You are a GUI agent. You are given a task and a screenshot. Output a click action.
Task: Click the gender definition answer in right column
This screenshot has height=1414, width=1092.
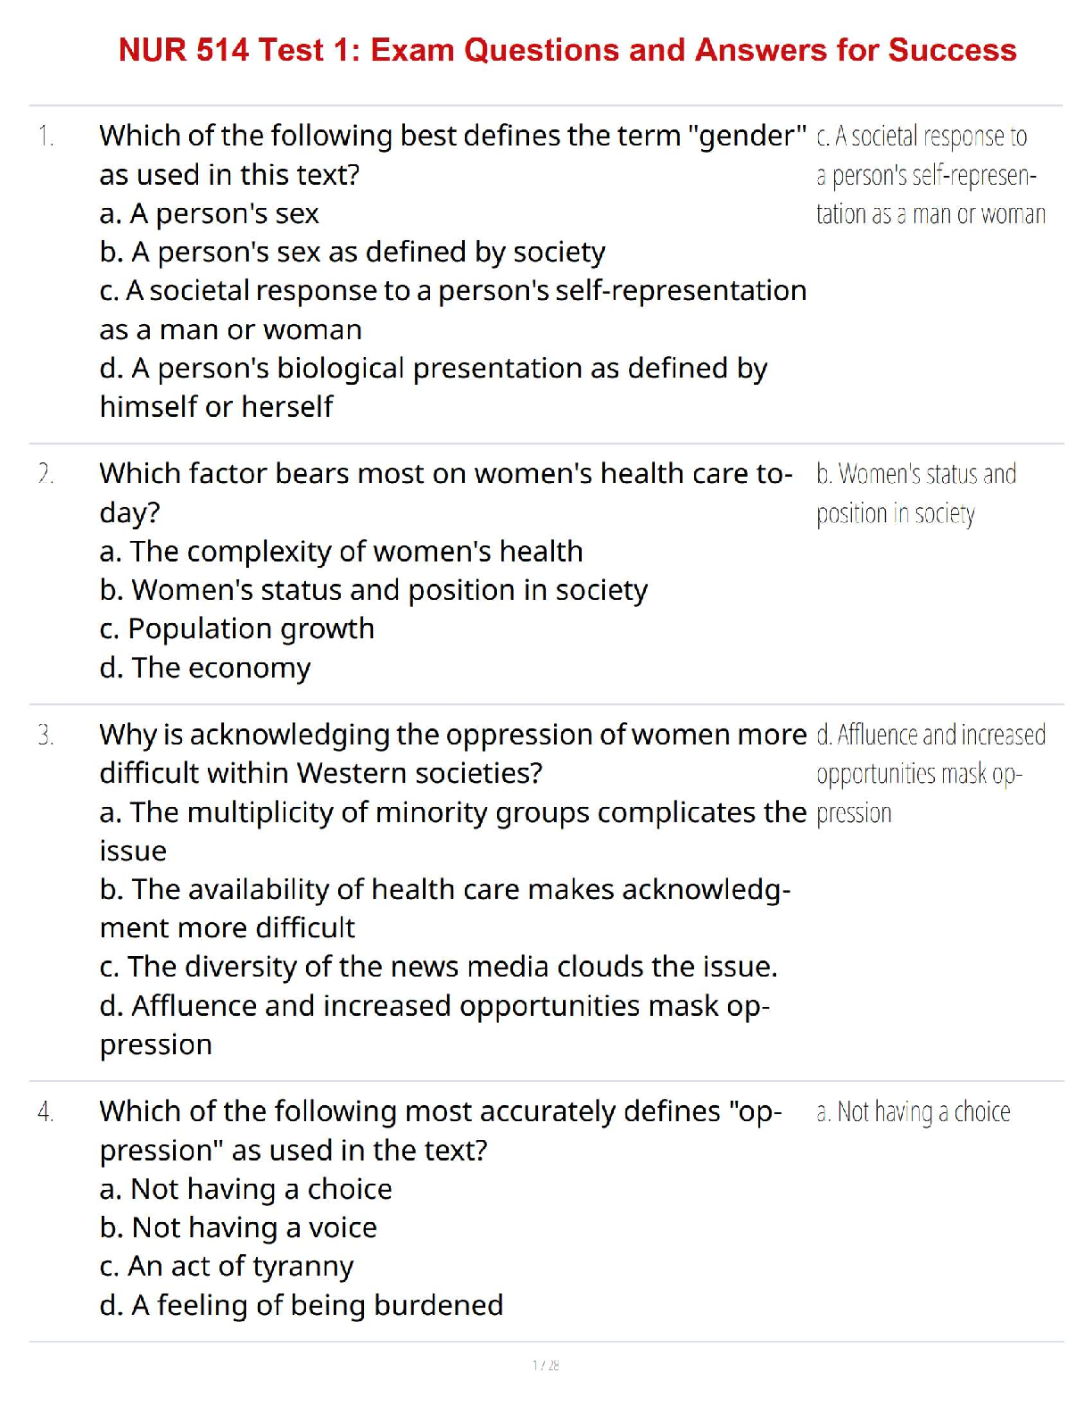[930, 175]
